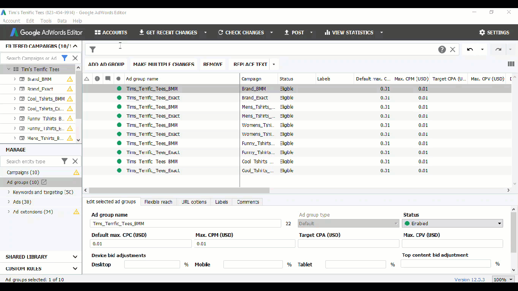Clear the campaign search with X icon

pos(75,58)
